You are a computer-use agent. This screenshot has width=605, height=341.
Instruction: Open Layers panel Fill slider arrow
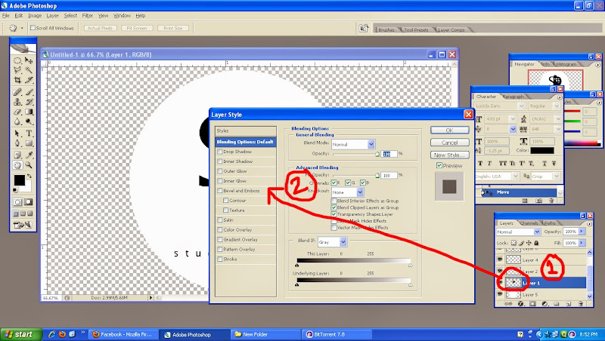(582, 243)
